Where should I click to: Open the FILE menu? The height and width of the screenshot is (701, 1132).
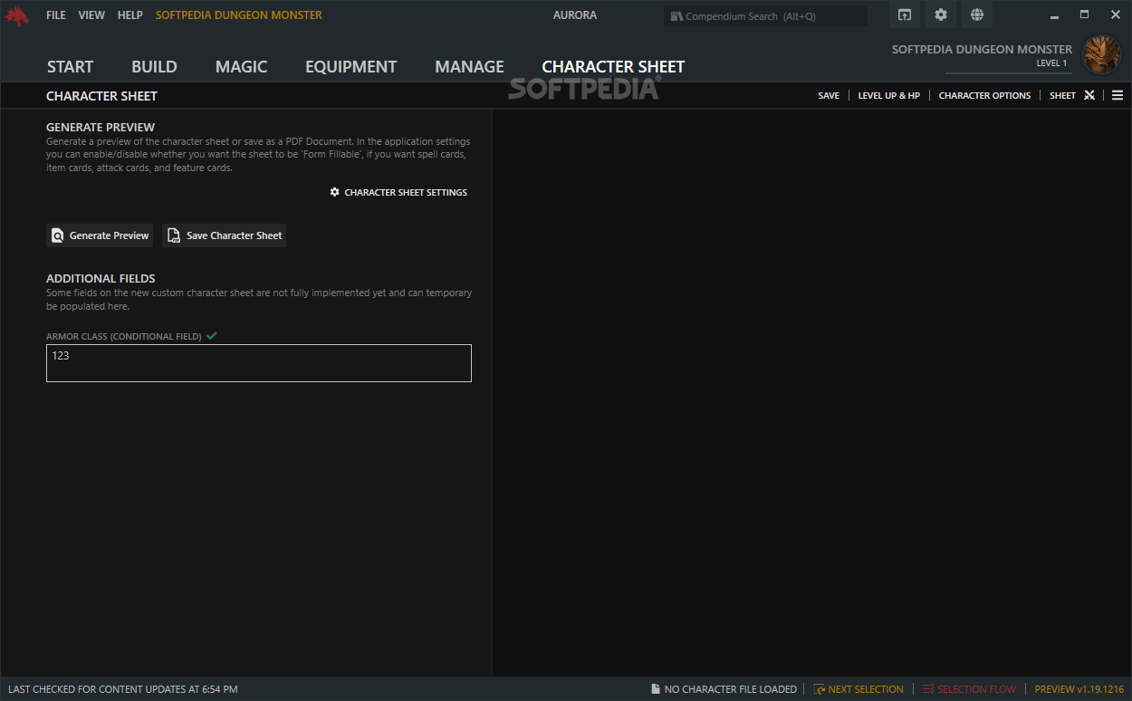(x=56, y=15)
